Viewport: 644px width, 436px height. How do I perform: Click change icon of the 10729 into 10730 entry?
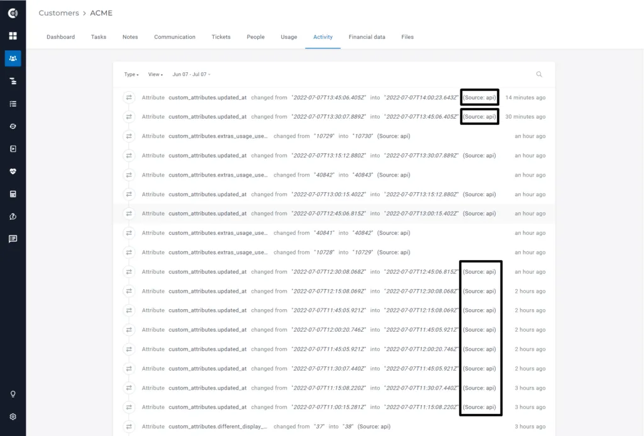129,136
